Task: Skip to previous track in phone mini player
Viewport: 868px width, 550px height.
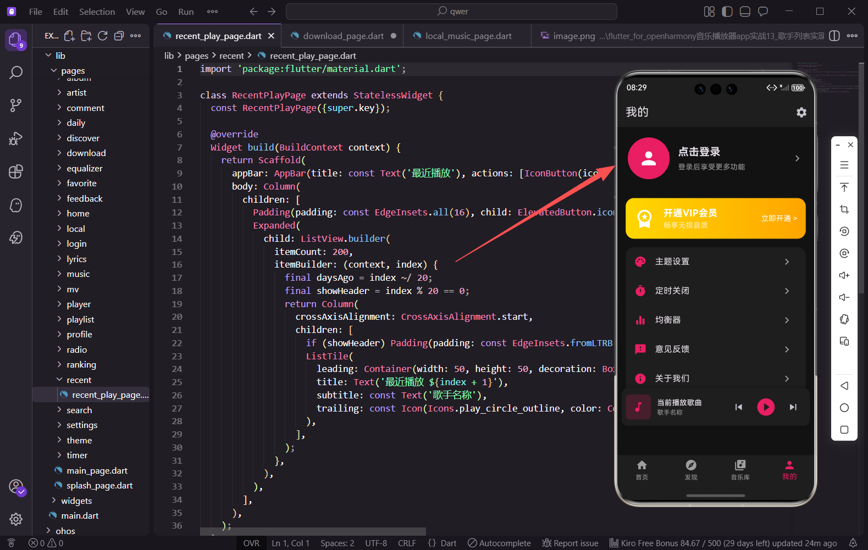Action: pos(739,407)
